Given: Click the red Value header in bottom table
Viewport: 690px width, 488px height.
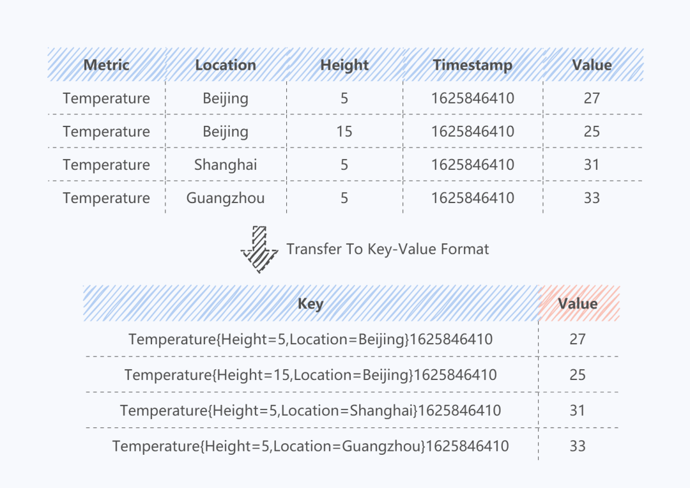Looking at the screenshot, I should [x=578, y=304].
